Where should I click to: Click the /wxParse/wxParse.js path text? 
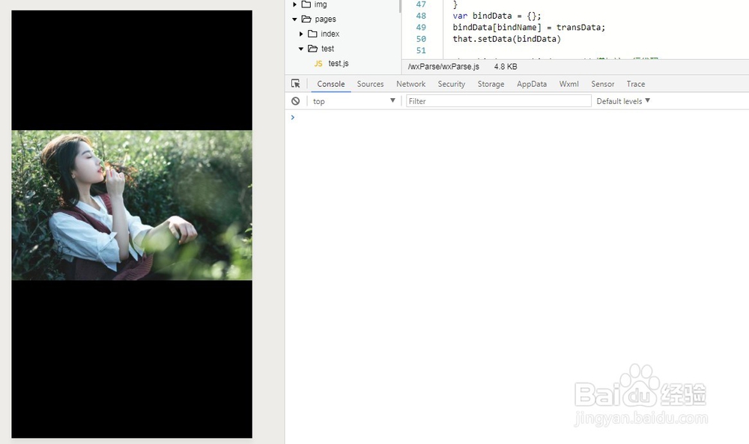pyautogui.click(x=443, y=67)
